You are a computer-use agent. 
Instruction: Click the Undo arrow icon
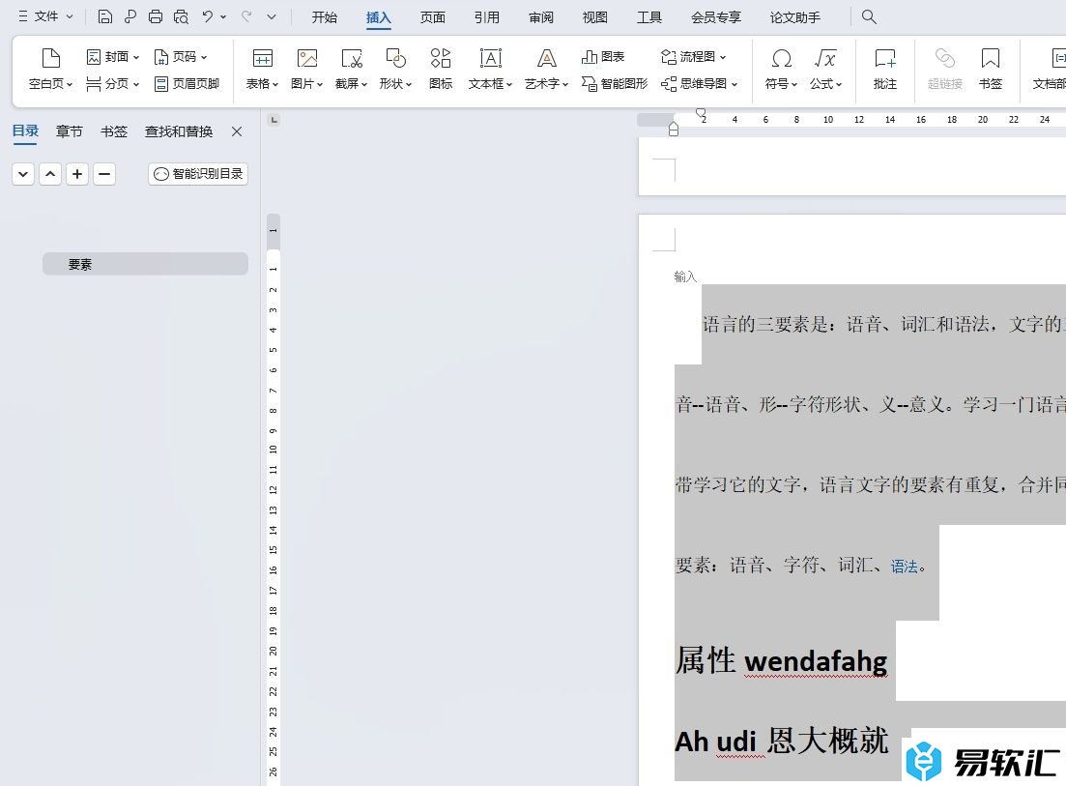coord(208,16)
